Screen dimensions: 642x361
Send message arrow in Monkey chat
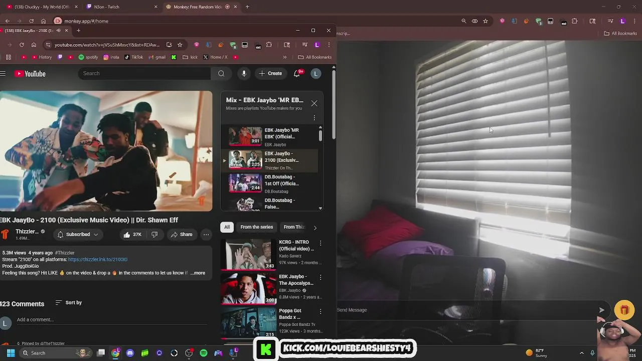(601, 310)
